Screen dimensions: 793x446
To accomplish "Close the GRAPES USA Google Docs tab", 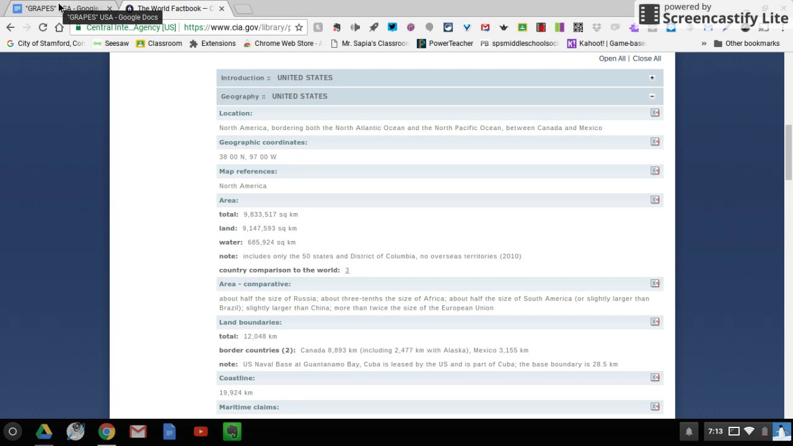I will coord(110,9).
